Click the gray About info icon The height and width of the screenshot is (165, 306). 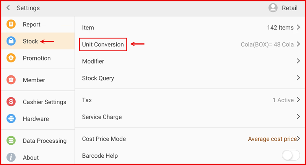click(x=11, y=157)
